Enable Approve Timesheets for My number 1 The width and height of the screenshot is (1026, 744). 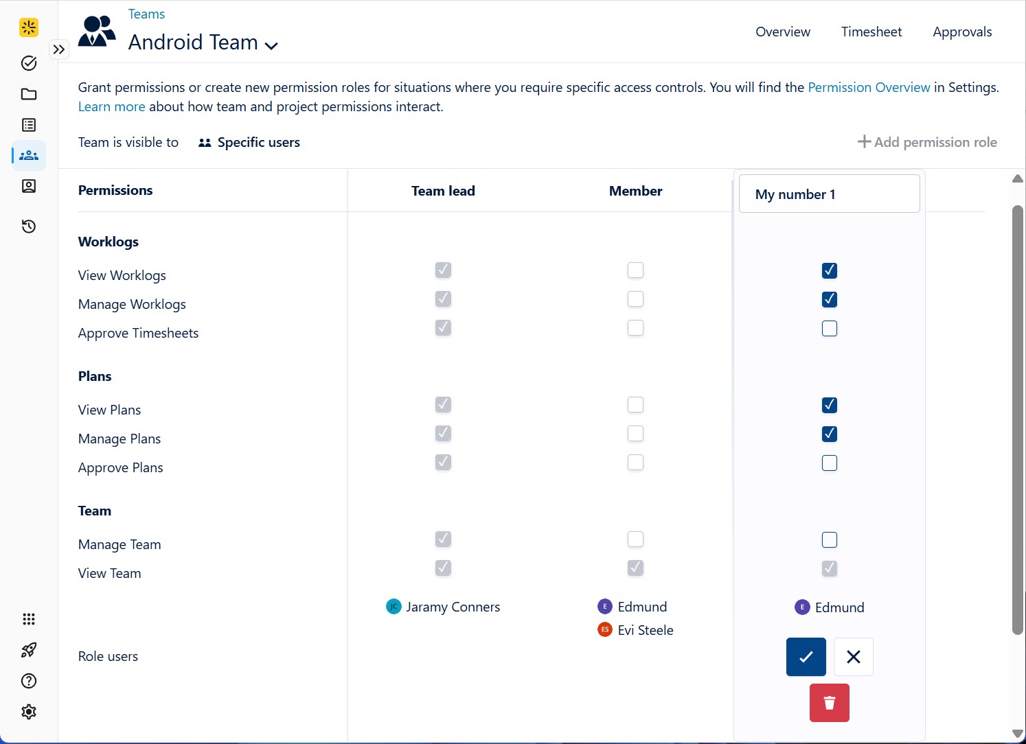pos(829,329)
